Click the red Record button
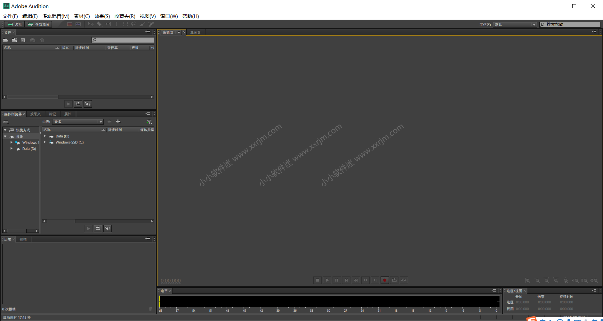Viewport: 603px width, 321px height. point(385,280)
